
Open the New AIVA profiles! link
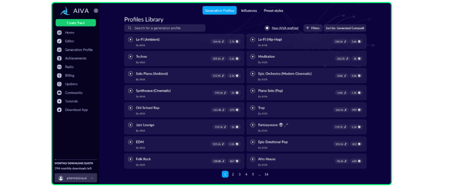point(285,28)
